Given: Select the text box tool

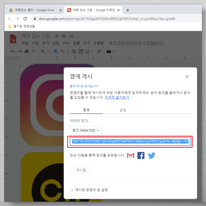Looking at the screenshot, I should [x=81, y=51].
